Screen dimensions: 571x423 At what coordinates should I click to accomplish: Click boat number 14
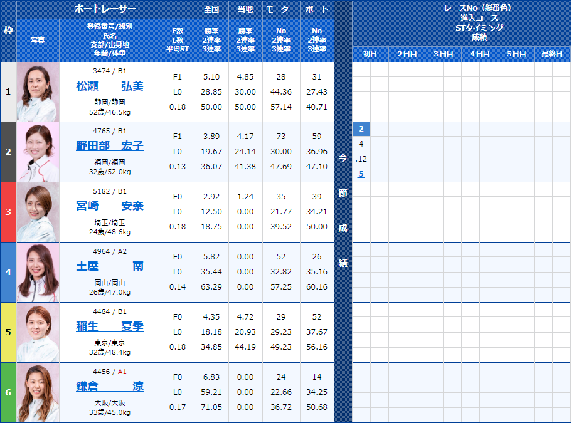click(x=317, y=377)
